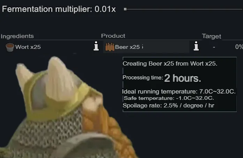Open info icon next to Wort x25
The width and height of the screenshot is (243, 158).
click(96, 46)
